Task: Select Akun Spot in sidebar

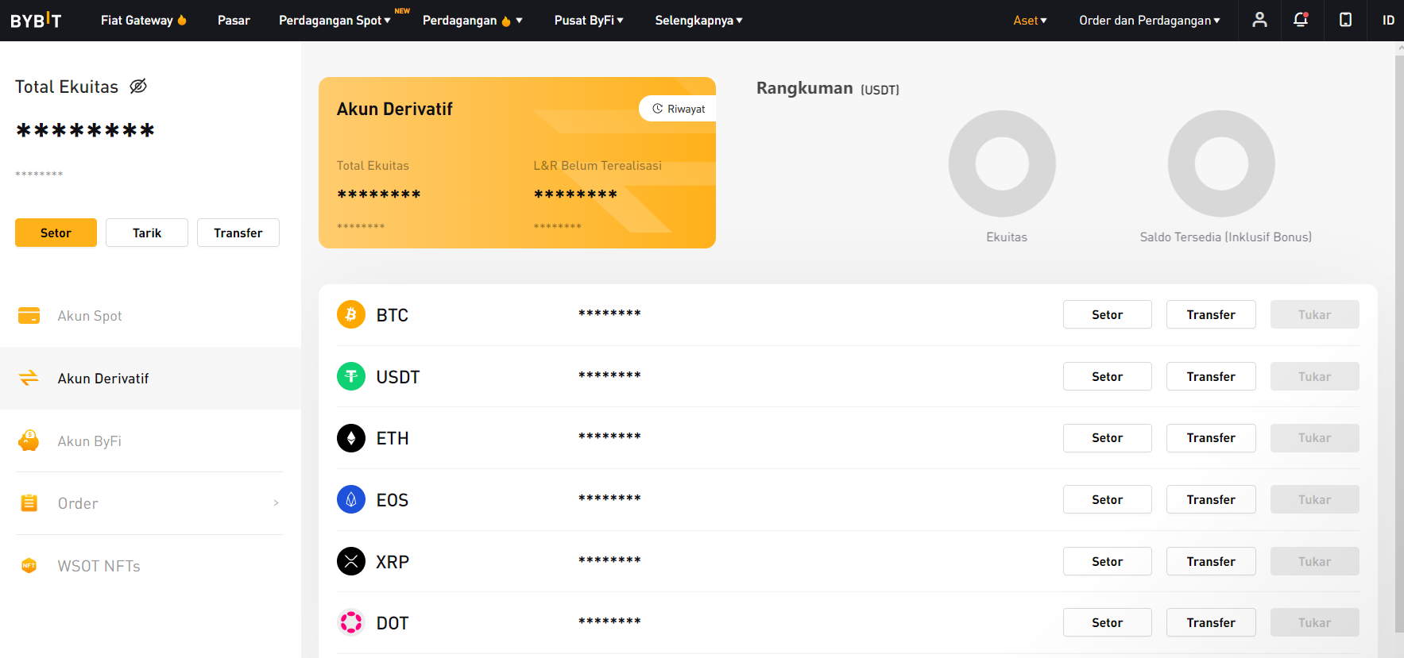Action: [x=150, y=316]
